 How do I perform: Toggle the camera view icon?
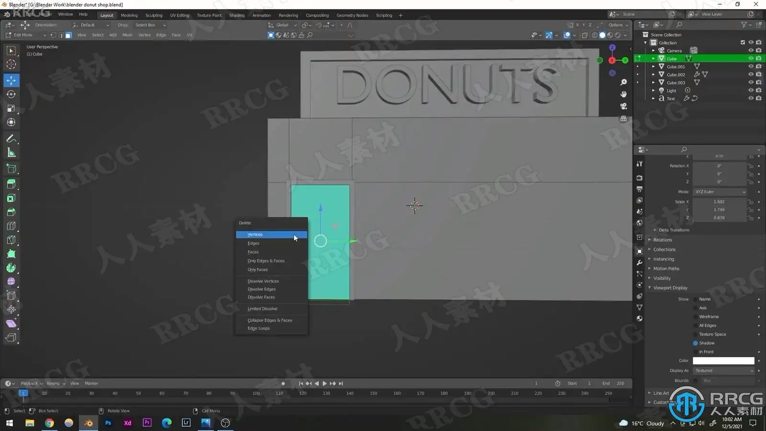[x=623, y=106]
